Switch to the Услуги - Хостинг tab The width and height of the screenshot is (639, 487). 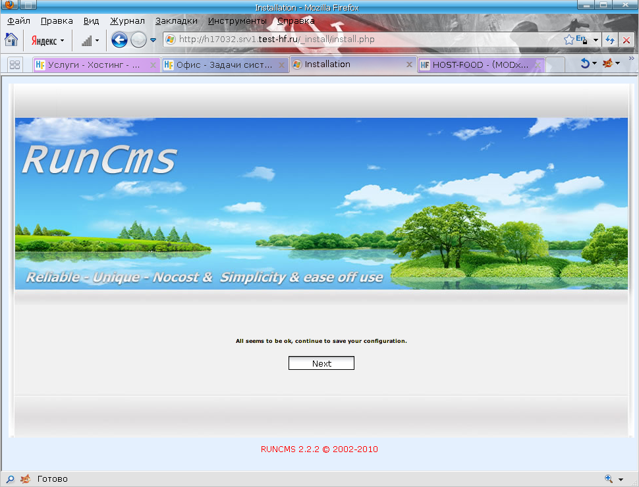point(92,65)
